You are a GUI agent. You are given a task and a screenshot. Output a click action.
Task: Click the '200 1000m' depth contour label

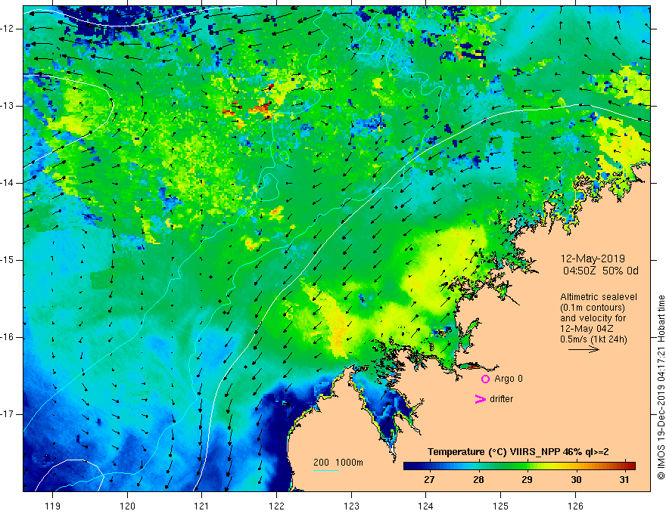coord(338,463)
